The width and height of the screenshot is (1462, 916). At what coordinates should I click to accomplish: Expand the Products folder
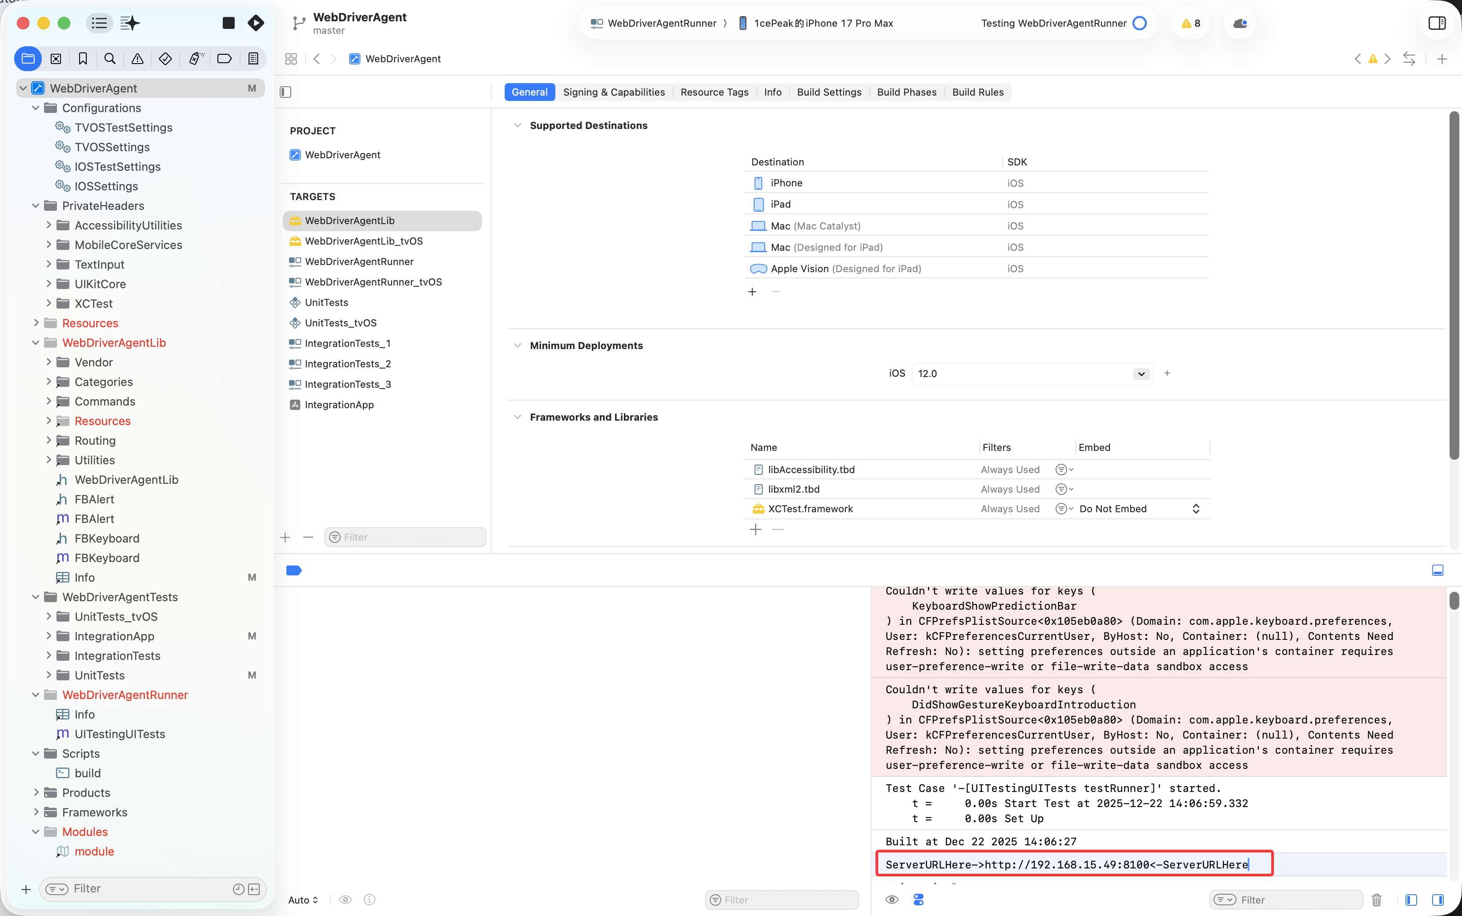(x=36, y=792)
